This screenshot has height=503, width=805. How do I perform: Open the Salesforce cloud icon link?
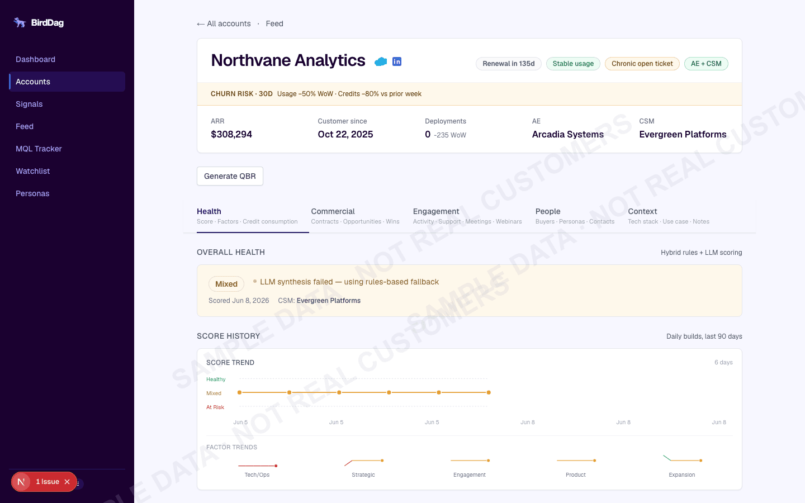[381, 61]
